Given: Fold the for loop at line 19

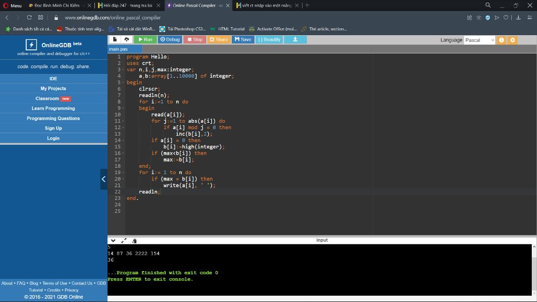Looking at the screenshot, I should coord(123,172).
